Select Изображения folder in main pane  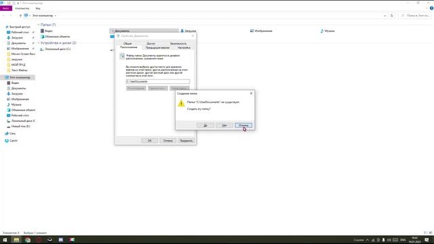click(261, 31)
